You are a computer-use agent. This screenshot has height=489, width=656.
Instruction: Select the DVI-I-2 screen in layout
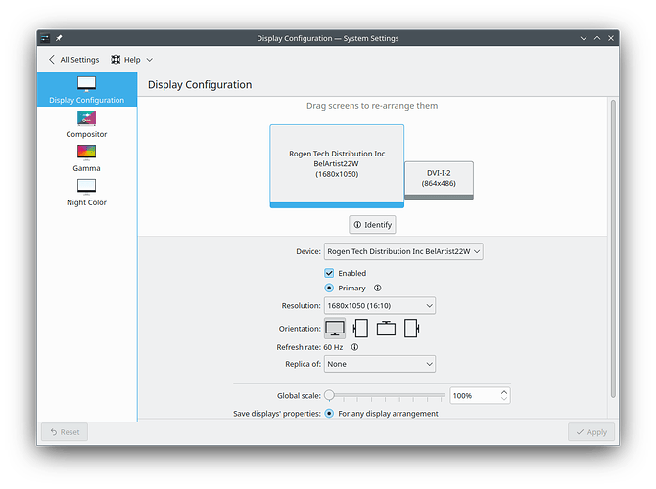coord(439,180)
